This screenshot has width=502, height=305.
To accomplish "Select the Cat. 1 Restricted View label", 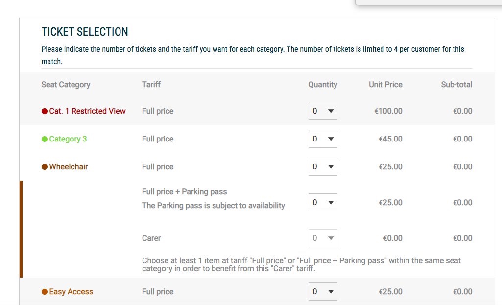I will [x=87, y=111].
